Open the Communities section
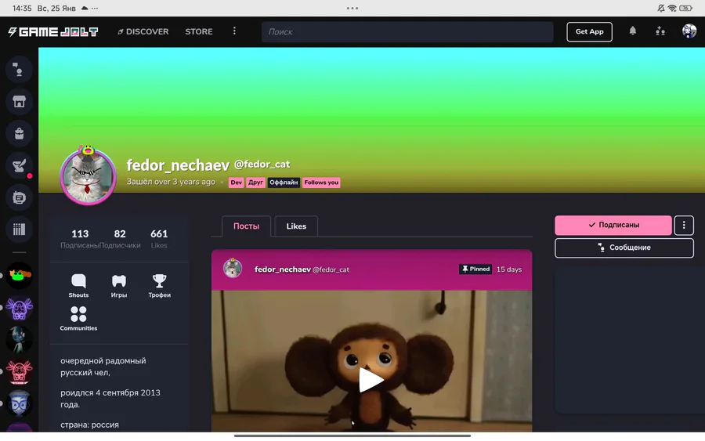Viewport: 705px width, 441px height. click(78, 319)
